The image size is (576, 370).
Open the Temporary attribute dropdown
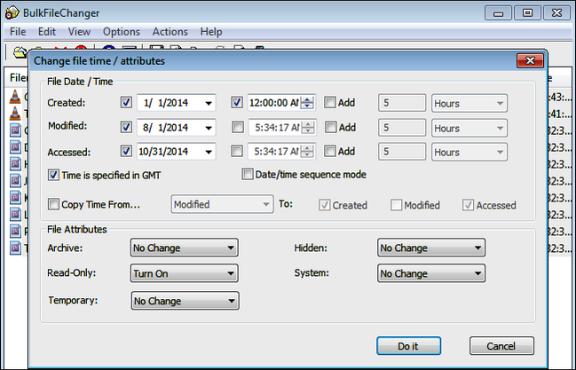(x=185, y=301)
